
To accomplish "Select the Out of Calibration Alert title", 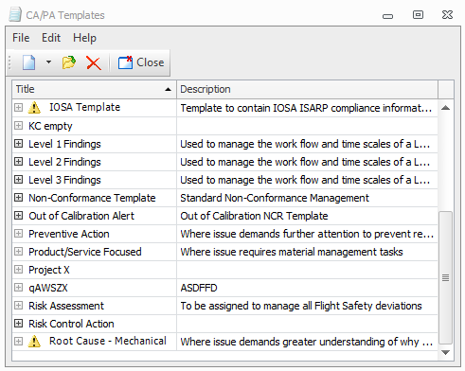I will tap(81, 216).
